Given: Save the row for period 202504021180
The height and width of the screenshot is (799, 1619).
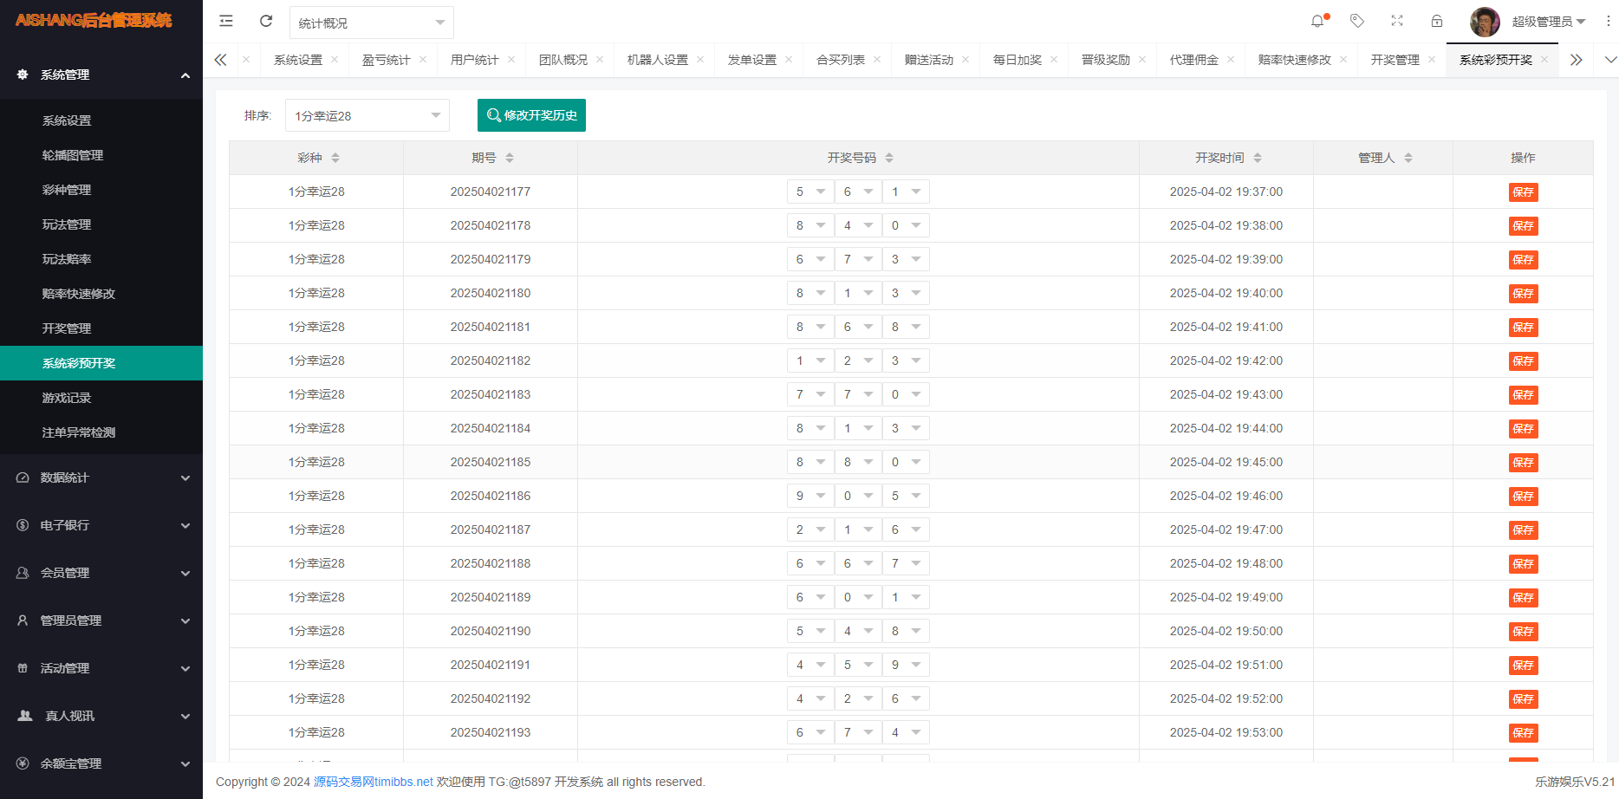Looking at the screenshot, I should tap(1523, 293).
